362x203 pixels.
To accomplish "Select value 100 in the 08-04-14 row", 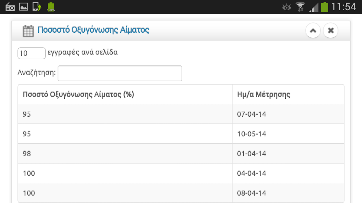I will [125, 193].
